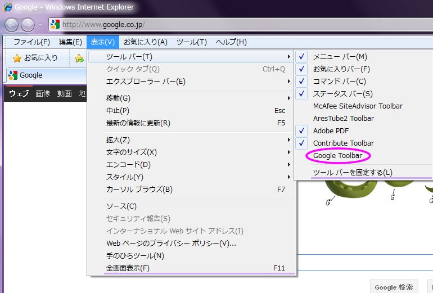Click the yellow star Favorites icon
433x293 pixels.
pyautogui.click(x=17, y=58)
